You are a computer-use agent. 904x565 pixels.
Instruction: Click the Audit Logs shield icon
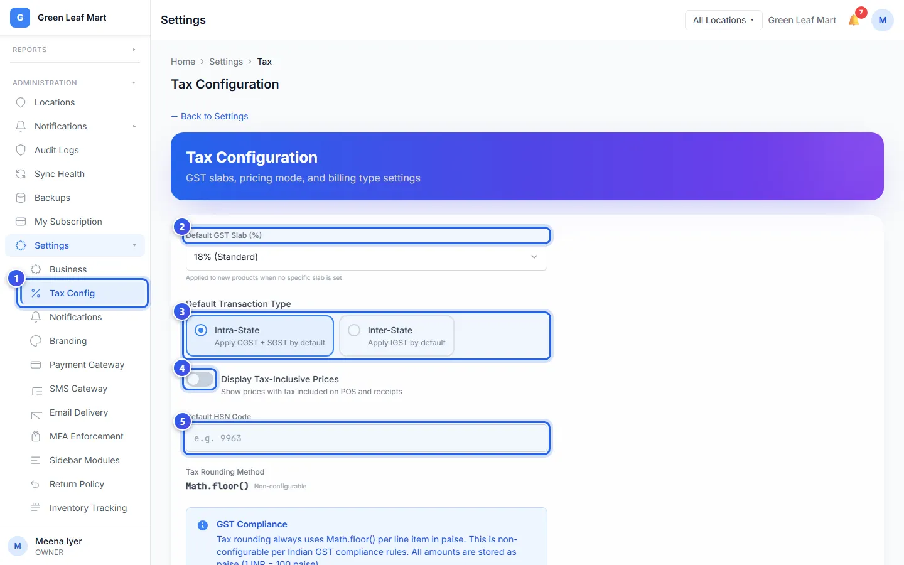(21, 150)
